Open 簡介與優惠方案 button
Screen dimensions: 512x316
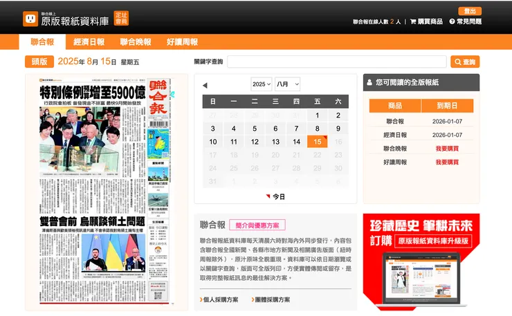(x=257, y=225)
